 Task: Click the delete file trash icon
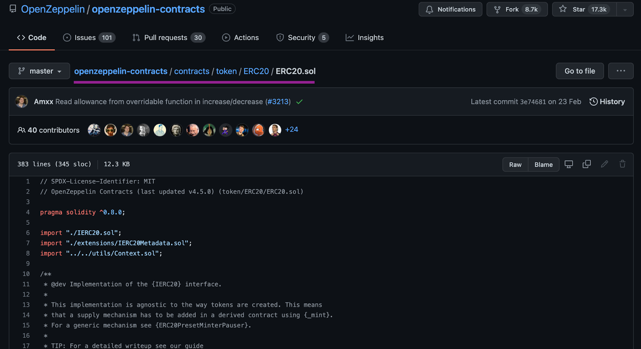pyautogui.click(x=622, y=164)
